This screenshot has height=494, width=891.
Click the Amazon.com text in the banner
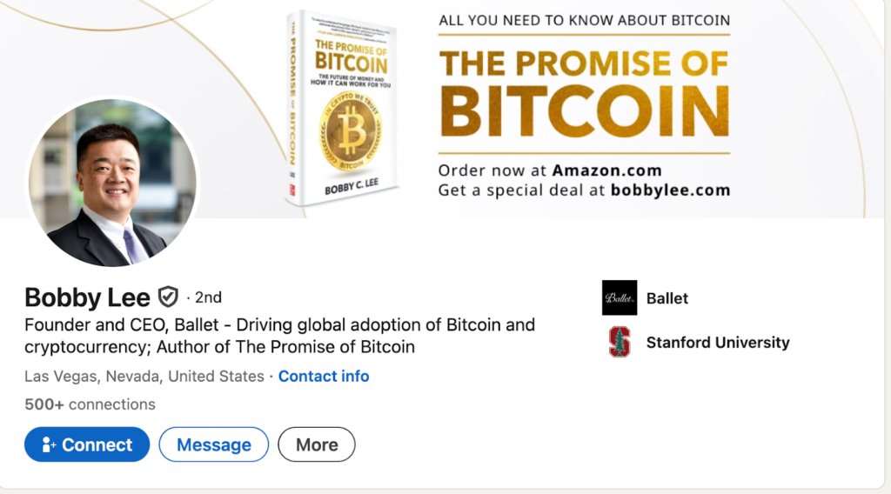[x=606, y=170]
